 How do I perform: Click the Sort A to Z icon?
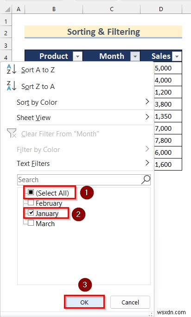click(x=11, y=70)
